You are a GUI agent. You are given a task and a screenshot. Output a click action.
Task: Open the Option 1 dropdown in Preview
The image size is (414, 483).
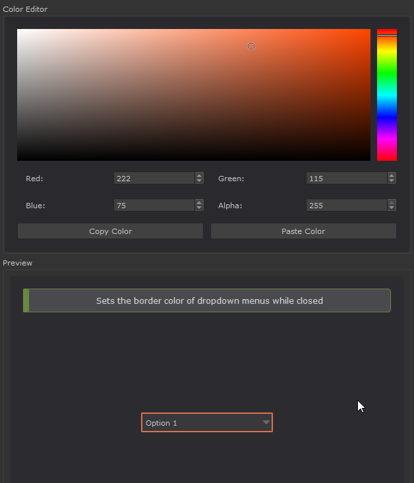click(207, 423)
